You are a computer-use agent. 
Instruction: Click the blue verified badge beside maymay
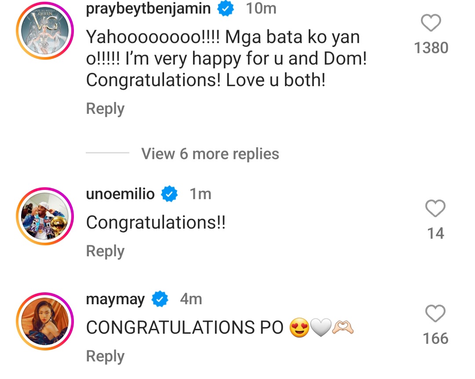[160, 299]
